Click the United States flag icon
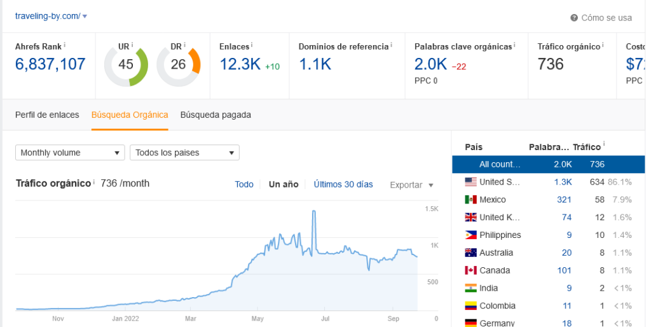 click(470, 182)
